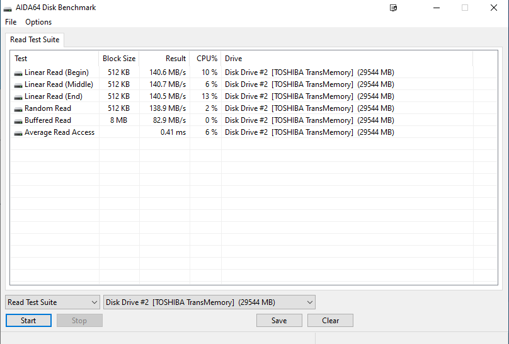Viewport: 509px width, 344px height.
Task: Click the drive icon beside Linear Read (Middle)
Action: click(x=18, y=85)
